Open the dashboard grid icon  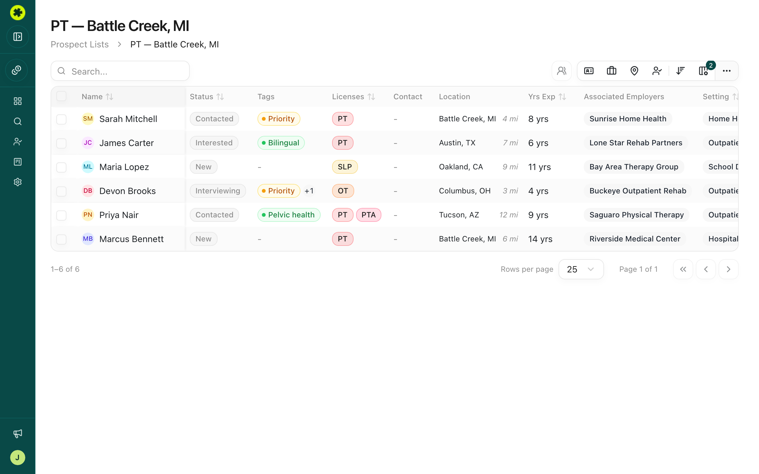pos(18,101)
